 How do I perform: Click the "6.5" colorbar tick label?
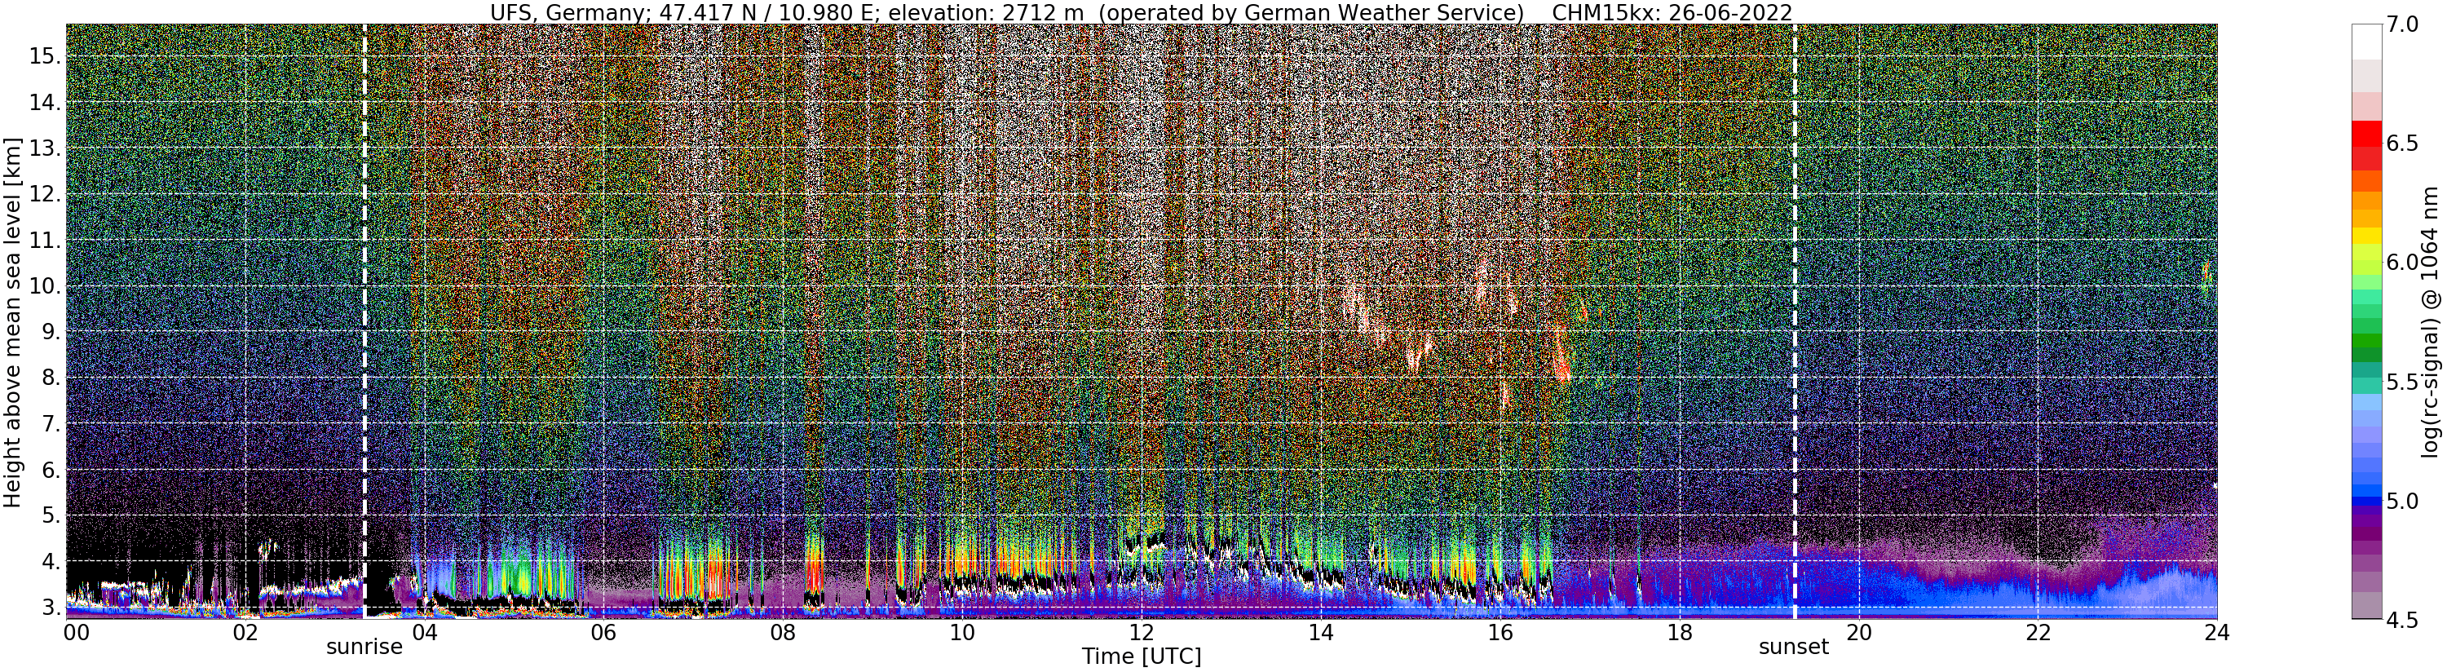tap(2401, 144)
